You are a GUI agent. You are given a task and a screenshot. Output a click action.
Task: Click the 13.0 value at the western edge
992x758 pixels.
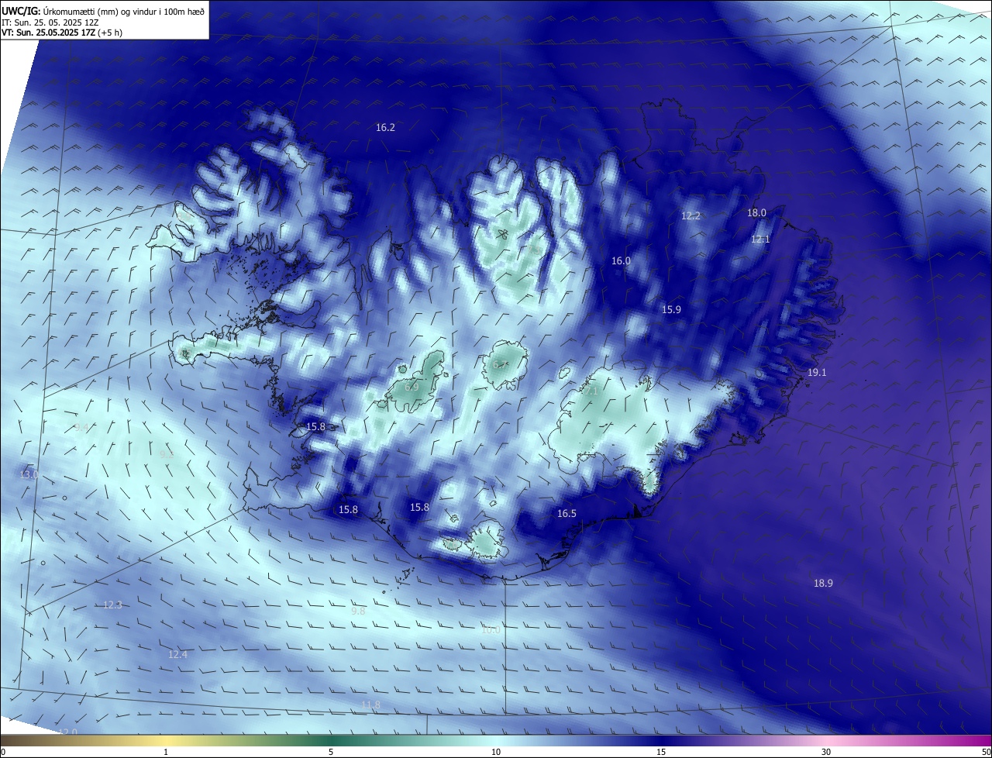click(29, 475)
